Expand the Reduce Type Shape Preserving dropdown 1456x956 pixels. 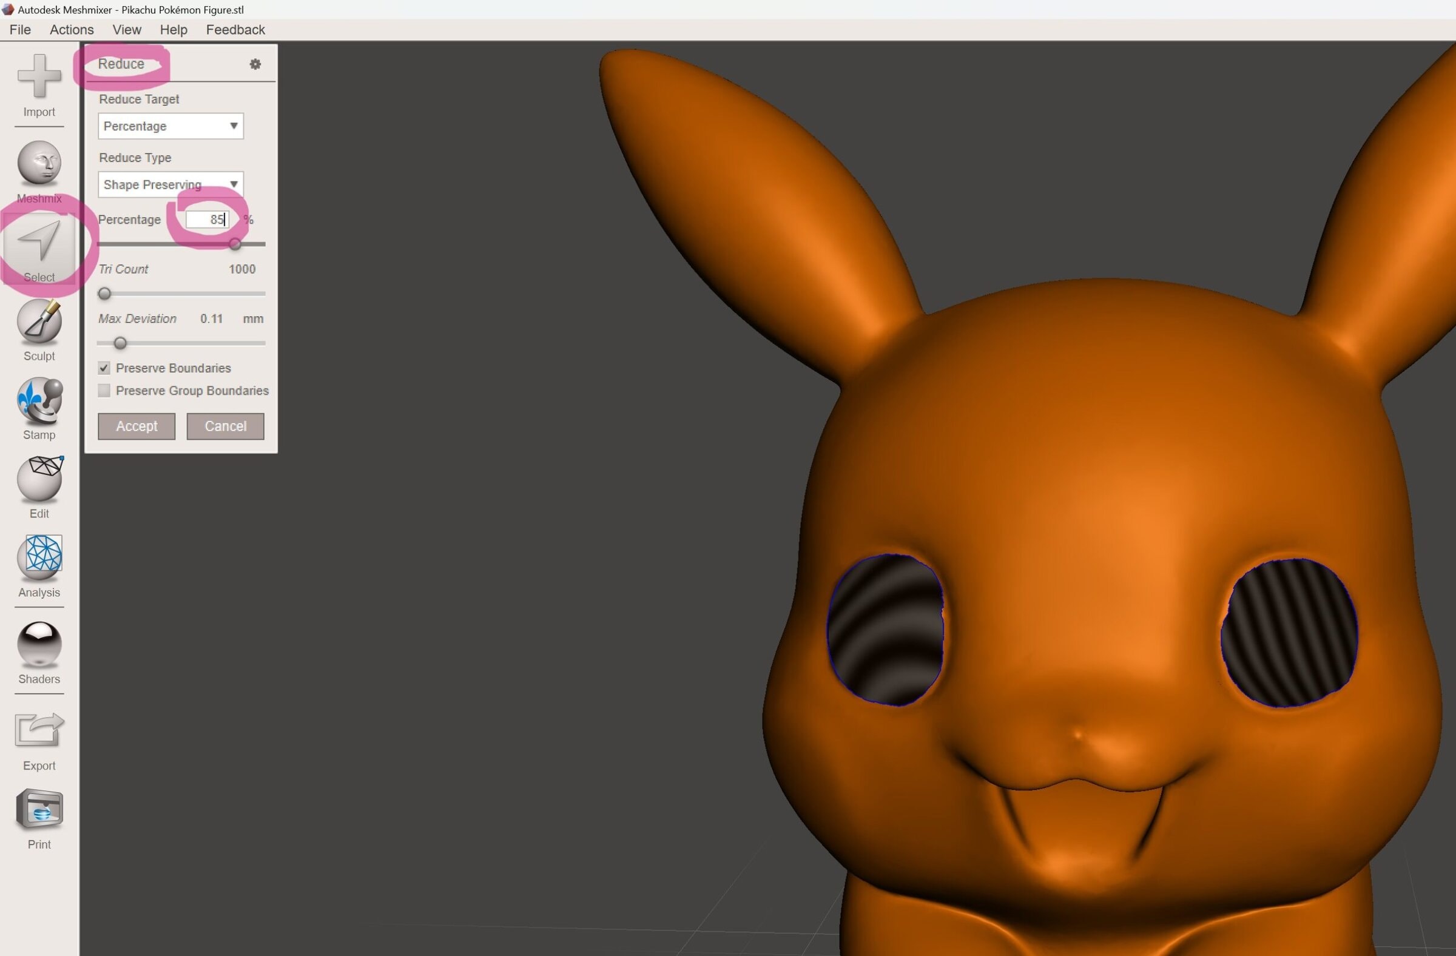pos(170,184)
